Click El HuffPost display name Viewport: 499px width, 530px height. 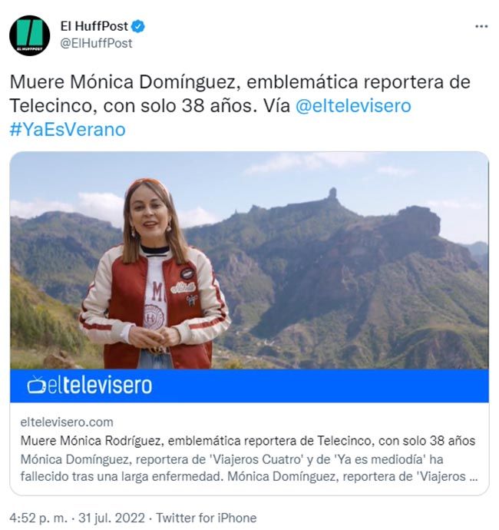click(94, 26)
